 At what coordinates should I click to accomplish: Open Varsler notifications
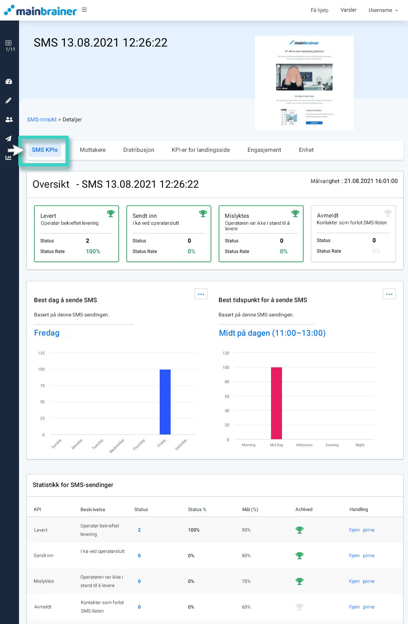(x=348, y=10)
